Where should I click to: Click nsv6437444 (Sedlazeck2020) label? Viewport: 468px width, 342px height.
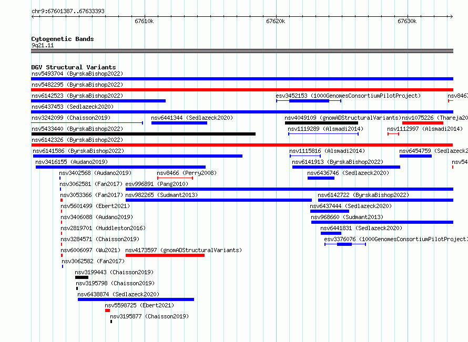(x=351, y=206)
